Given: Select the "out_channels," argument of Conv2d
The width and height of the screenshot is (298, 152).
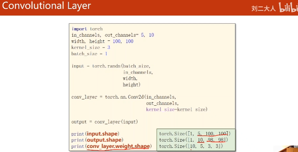Looking at the screenshot, I should pos(162,103).
